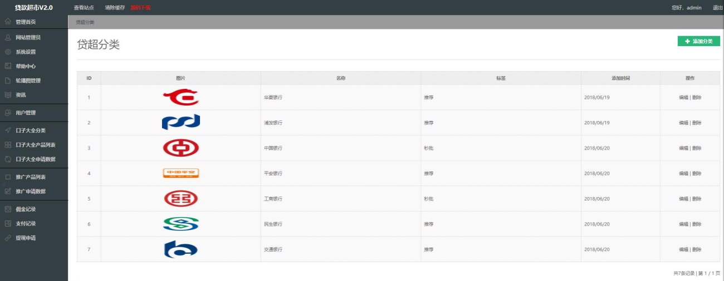Image resolution: width=724 pixels, height=281 pixels.
Task: Click the red link in the top bar
Action: coord(140,8)
